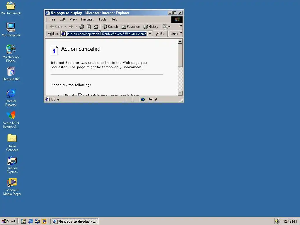The image size is (300, 225).
Task: Open the Search pane
Action: [x=110, y=27]
